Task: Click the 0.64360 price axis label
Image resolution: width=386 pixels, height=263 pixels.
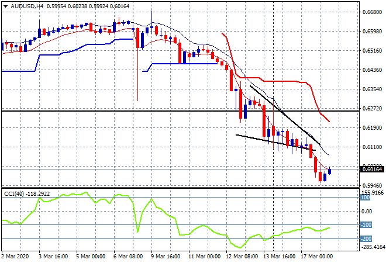Action: [372, 70]
